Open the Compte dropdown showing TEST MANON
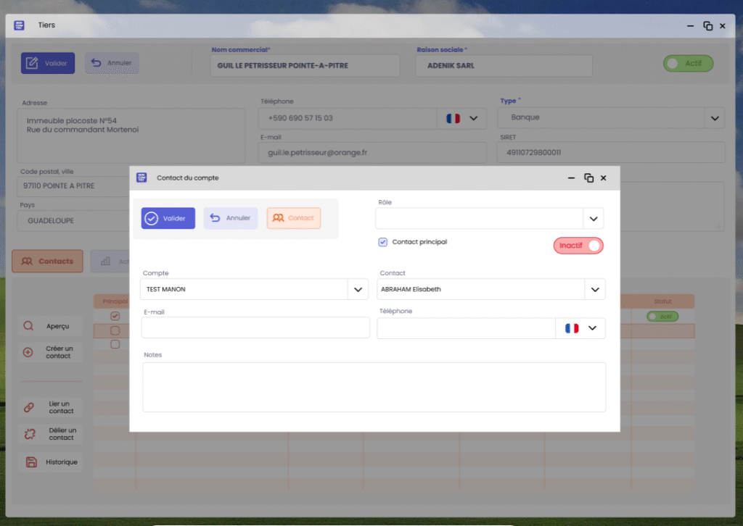 coord(358,290)
